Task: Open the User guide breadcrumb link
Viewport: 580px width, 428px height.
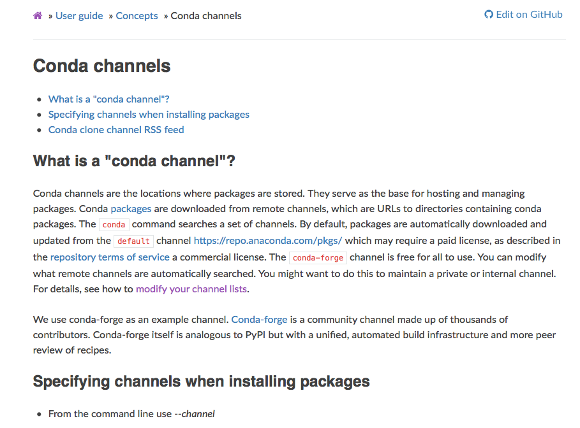Action: [x=79, y=15]
